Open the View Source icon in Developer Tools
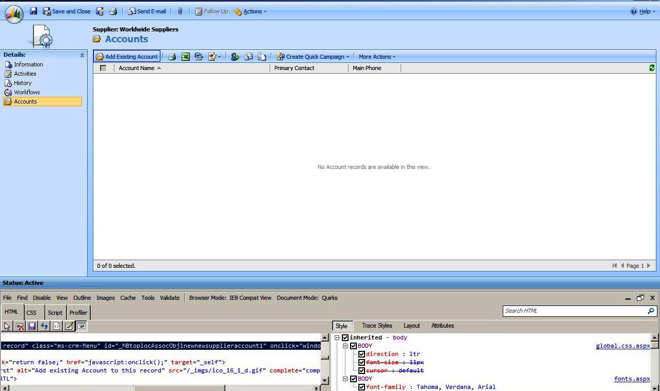This screenshot has height=391, width=660. (57, 326)
